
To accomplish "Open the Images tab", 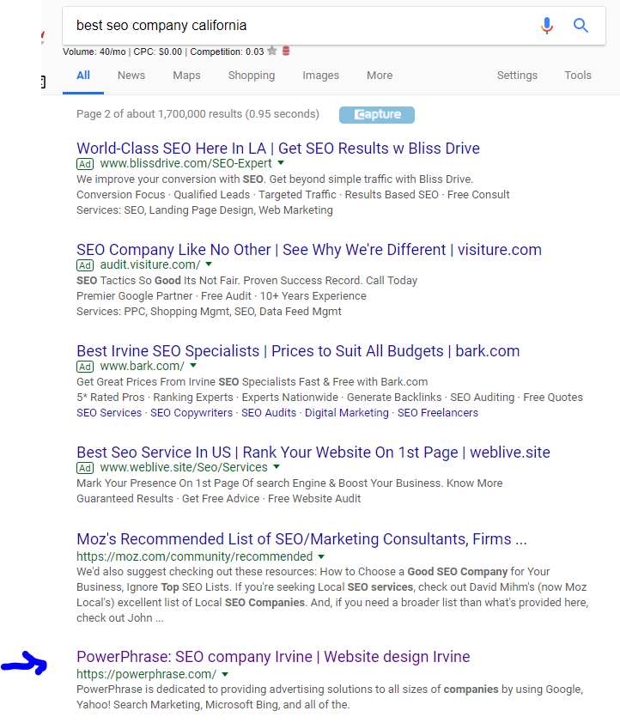I will coord(321,76).
